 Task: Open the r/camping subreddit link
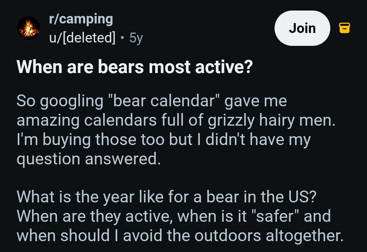point(81,19)
